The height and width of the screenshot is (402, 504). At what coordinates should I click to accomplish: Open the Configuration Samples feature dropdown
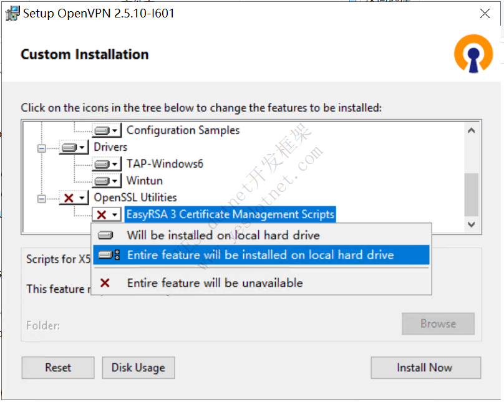107,130
